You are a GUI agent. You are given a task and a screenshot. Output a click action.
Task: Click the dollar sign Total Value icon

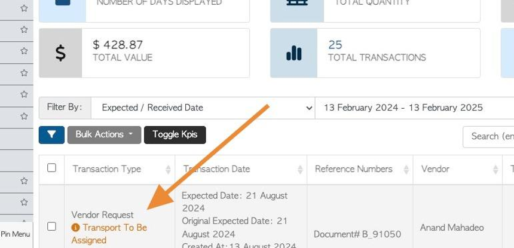[x=60, y=53]
